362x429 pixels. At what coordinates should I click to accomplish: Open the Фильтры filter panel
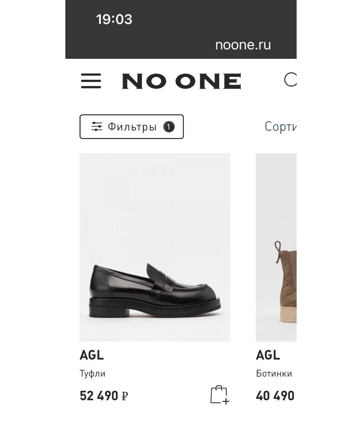132,127
